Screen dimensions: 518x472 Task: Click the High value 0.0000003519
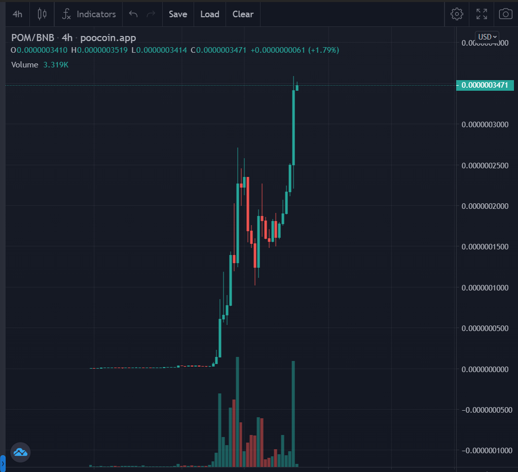click(x=102, y=50)
